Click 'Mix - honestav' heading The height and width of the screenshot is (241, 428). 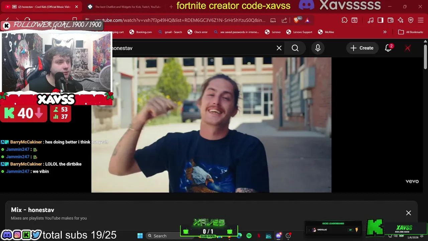[x=32, y=210]
